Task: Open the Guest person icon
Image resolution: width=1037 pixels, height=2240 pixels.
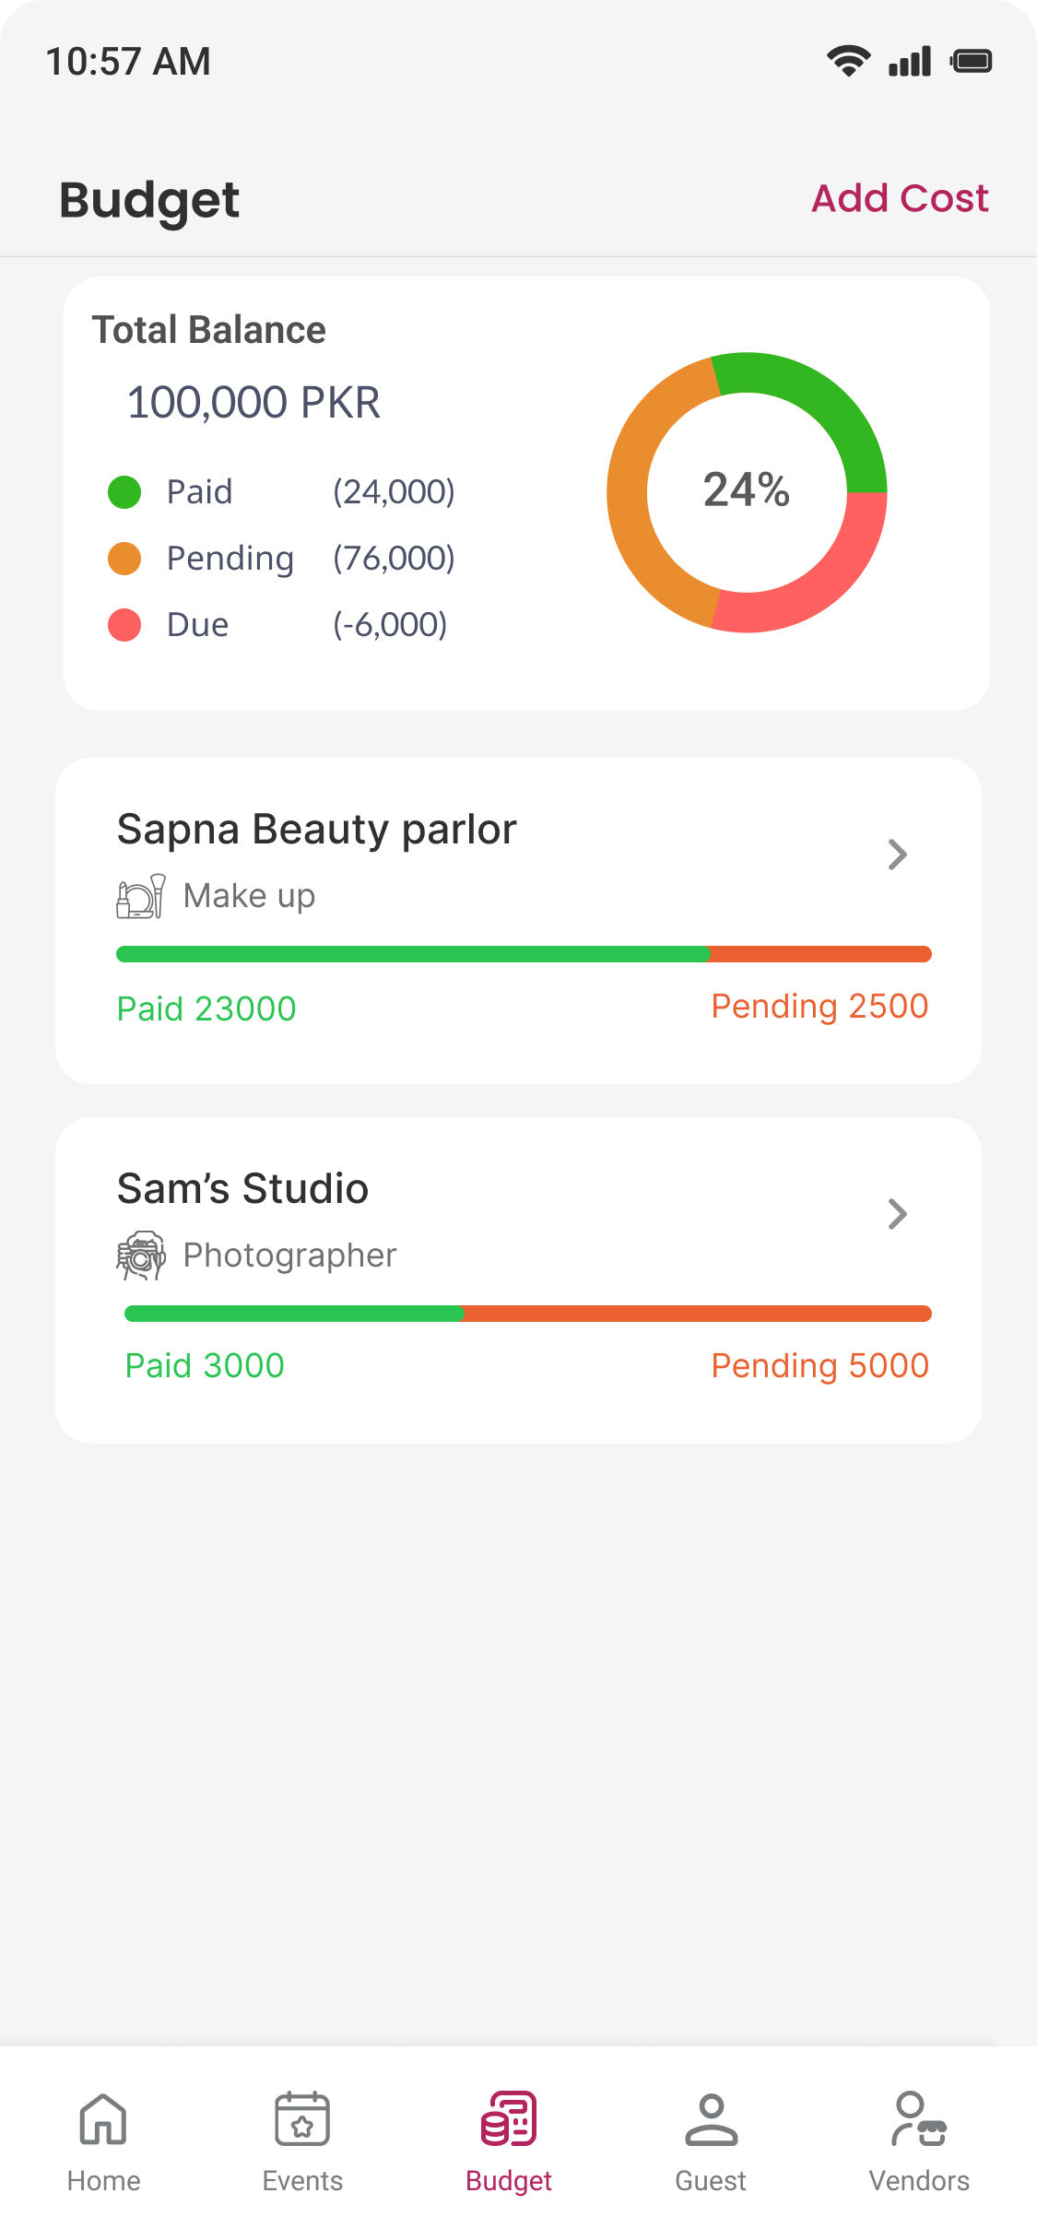Action: coord(711,2120)
